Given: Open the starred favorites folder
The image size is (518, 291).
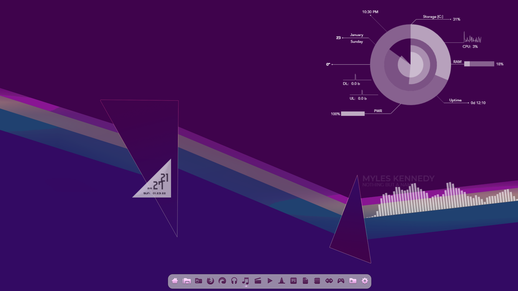Looking at the screenshot, I should pos(352,281).
